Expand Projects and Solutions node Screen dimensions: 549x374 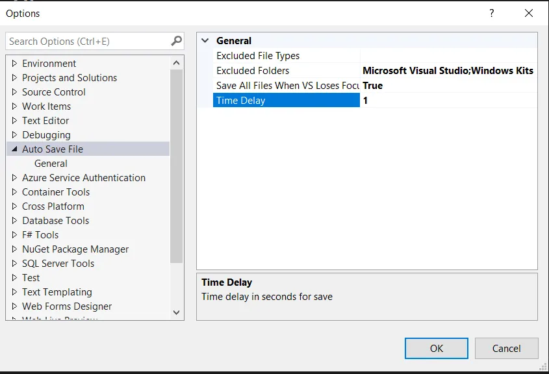pos(14,78)
